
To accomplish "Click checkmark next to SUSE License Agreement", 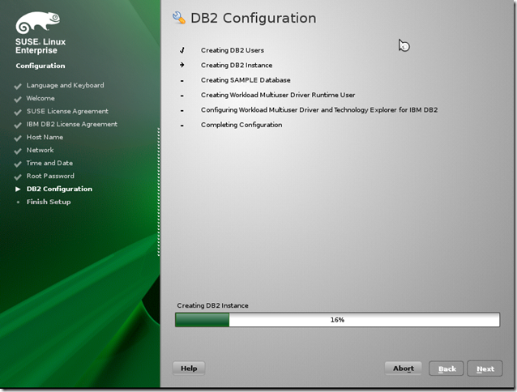I will click(18, 113).
